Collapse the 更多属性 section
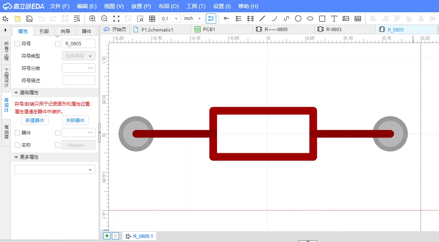Screen dimensions: 439x242 [x=16, y=157]
